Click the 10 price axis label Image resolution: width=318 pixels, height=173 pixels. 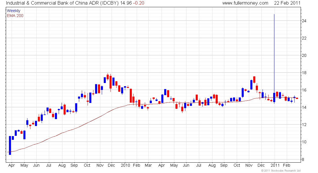point(304,142)
